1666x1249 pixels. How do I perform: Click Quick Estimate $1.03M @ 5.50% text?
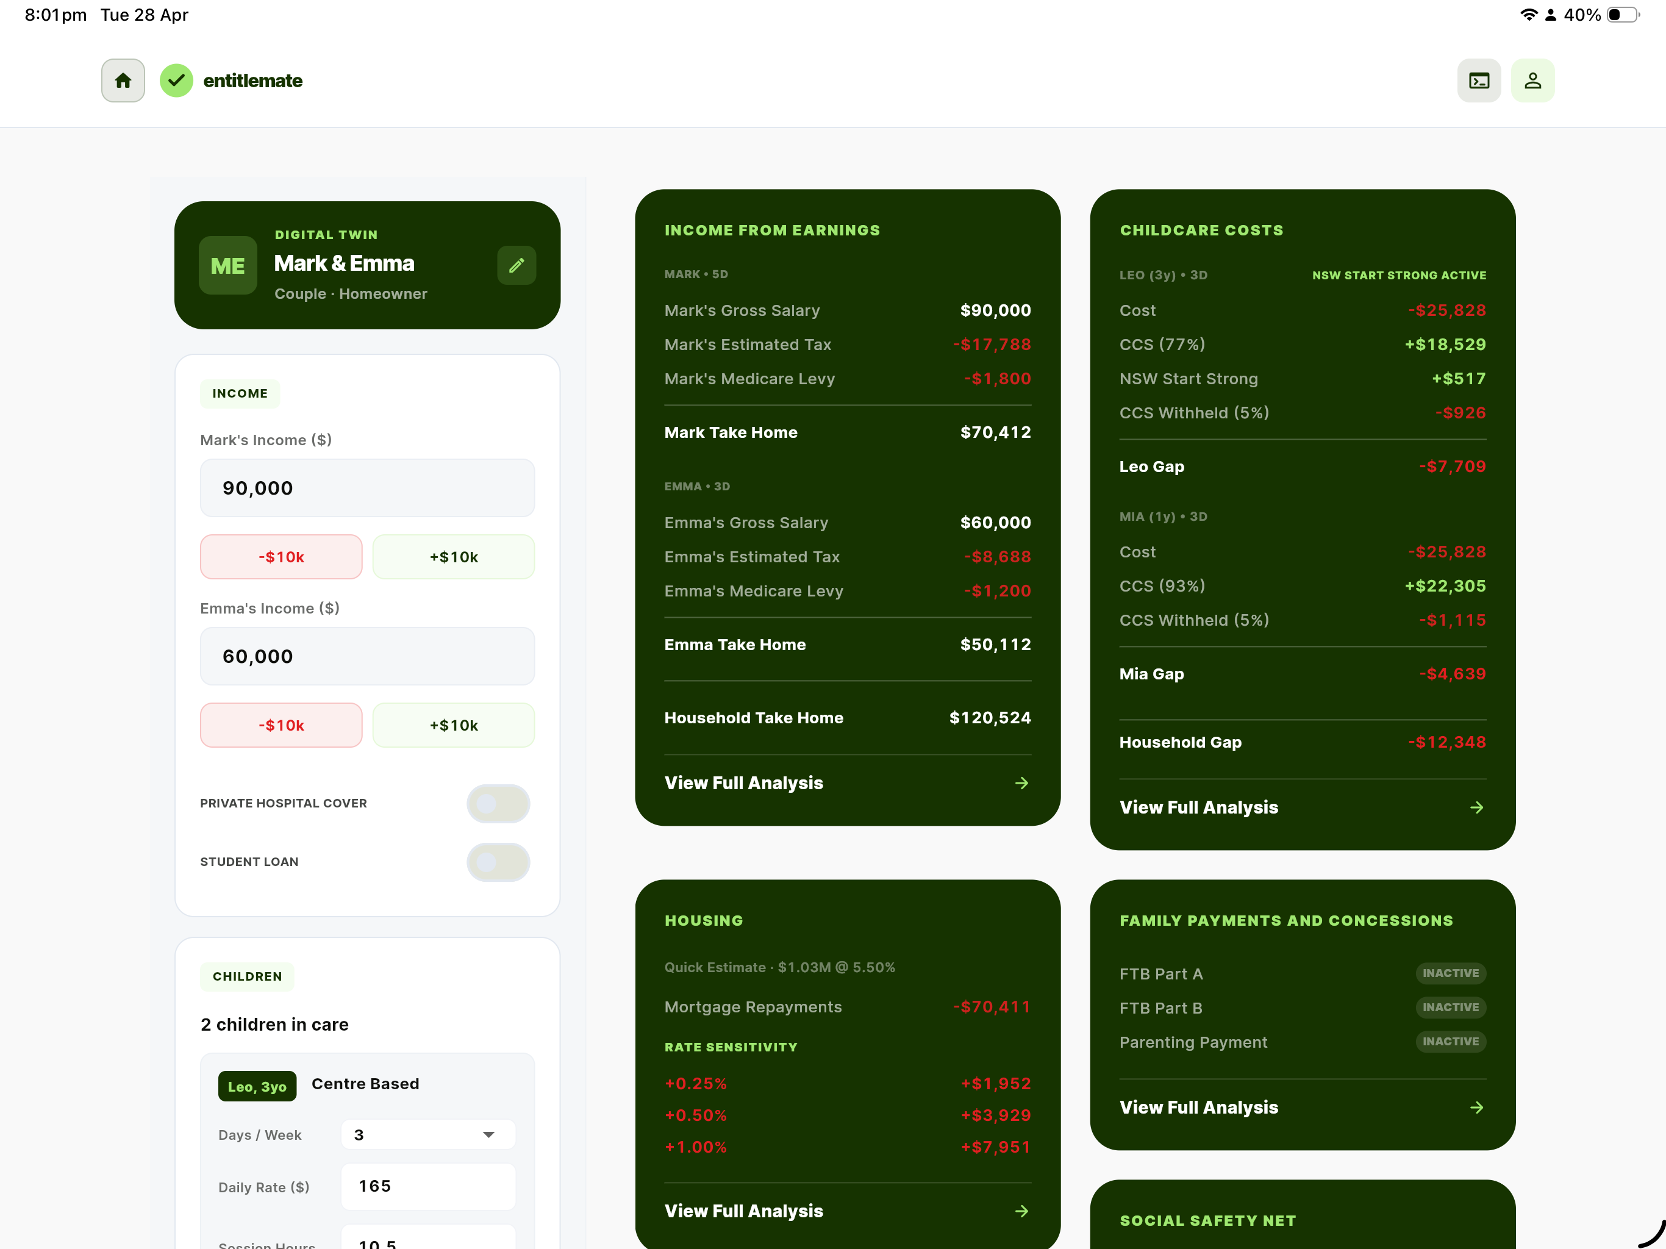779,967
